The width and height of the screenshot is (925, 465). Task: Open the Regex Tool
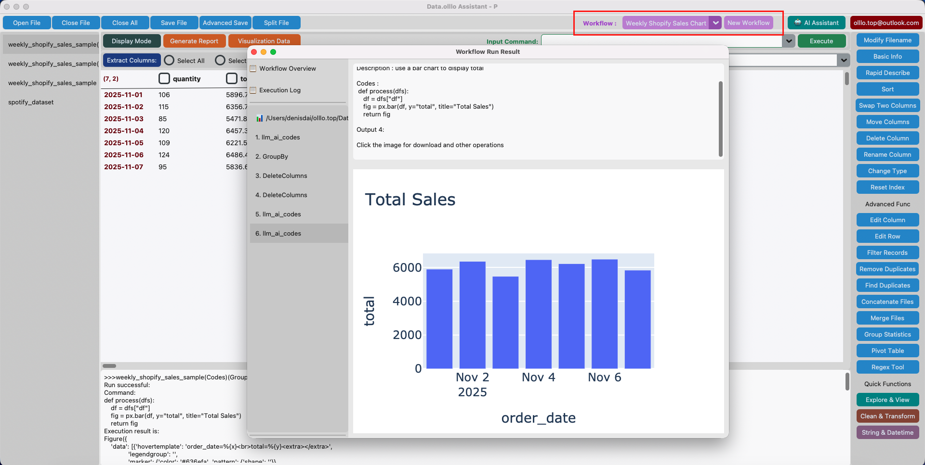click(887, 367)
